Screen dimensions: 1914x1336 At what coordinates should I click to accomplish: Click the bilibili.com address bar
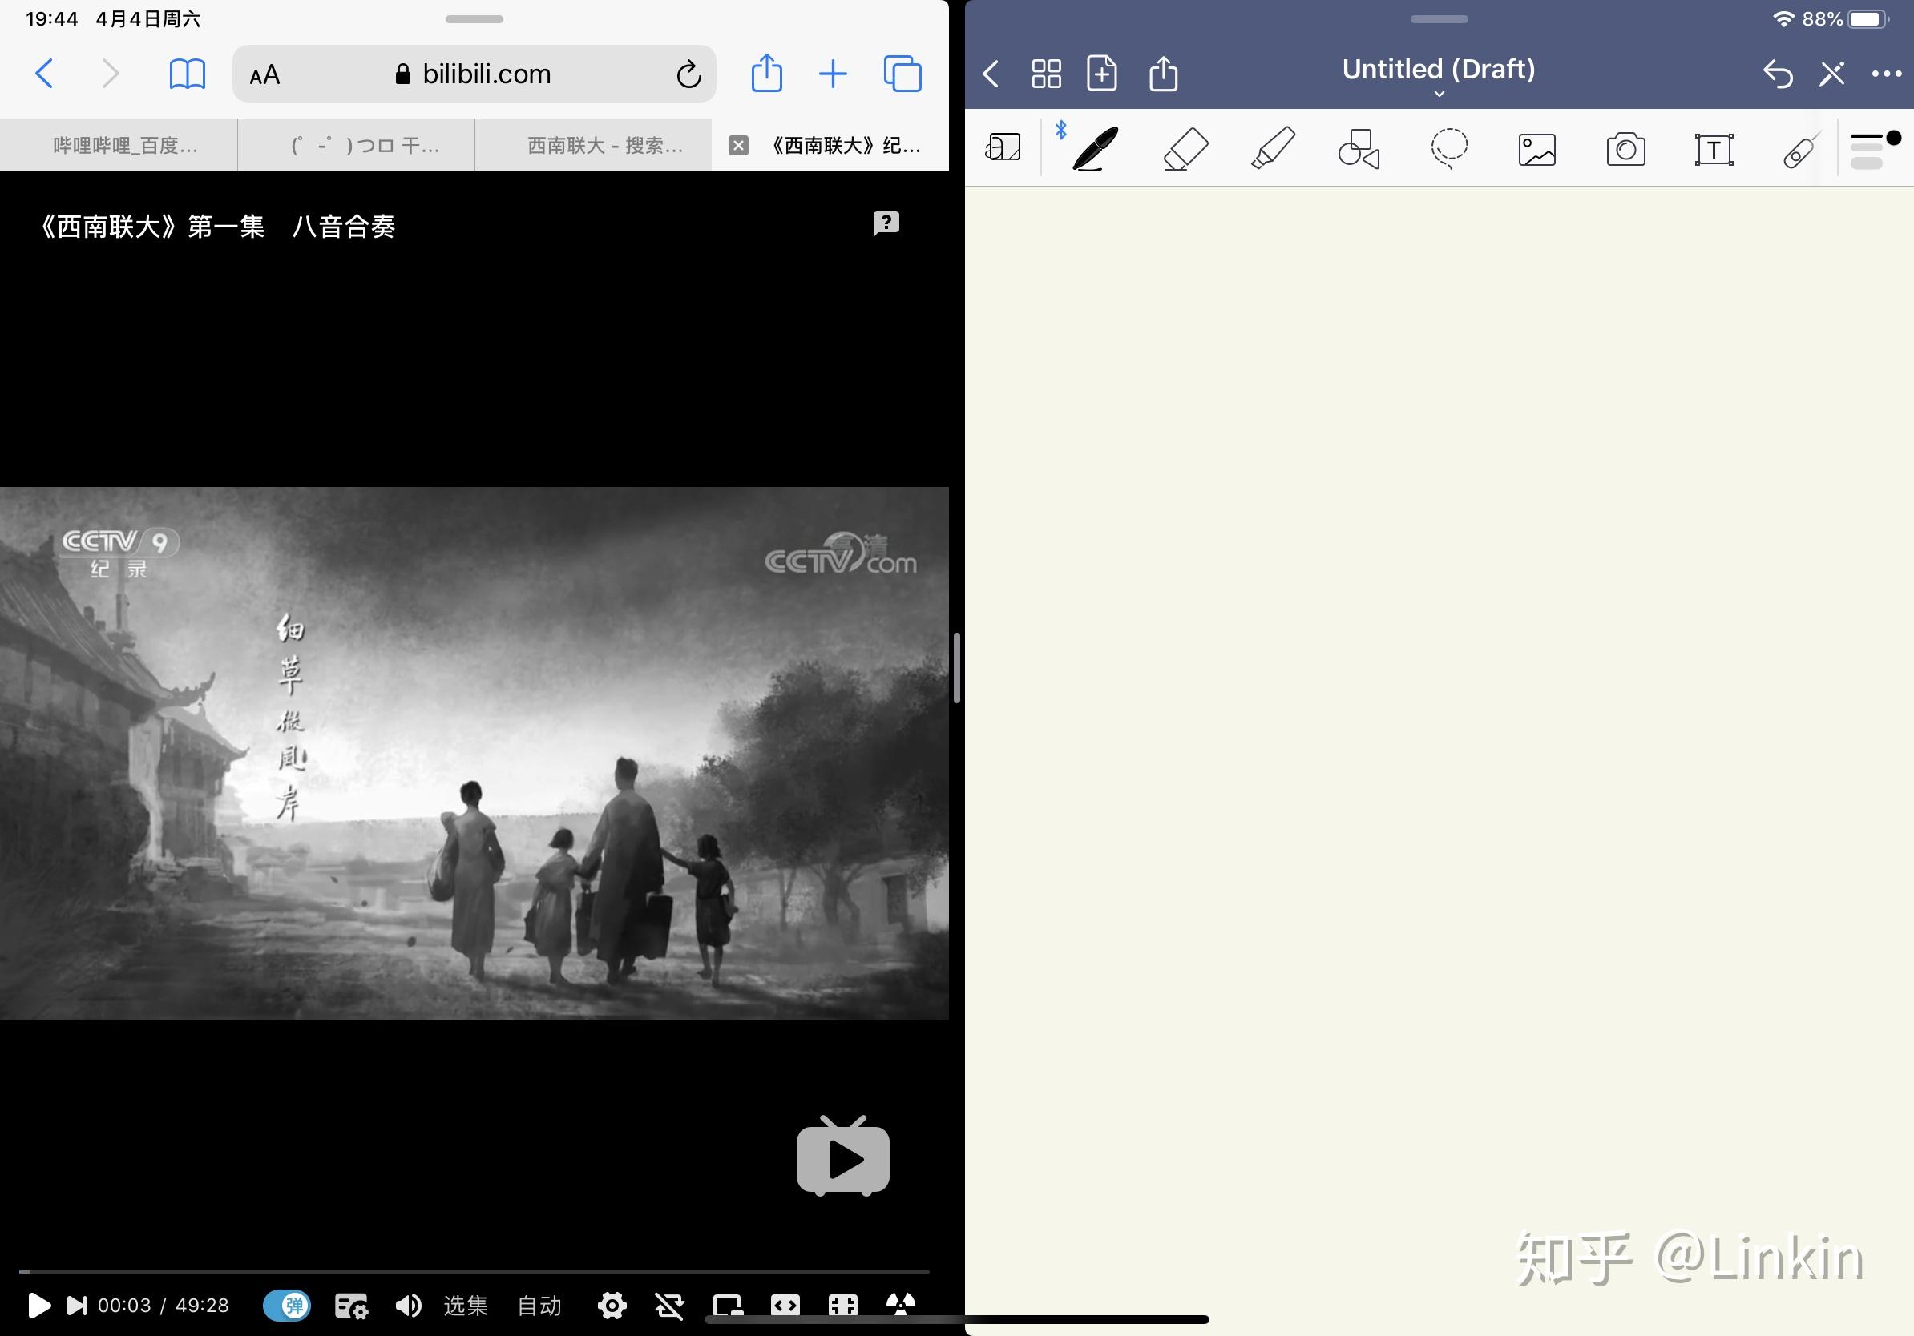474,74
